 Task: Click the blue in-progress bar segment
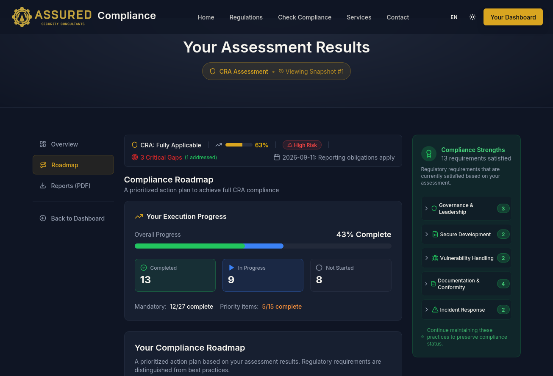coord(264,246)
